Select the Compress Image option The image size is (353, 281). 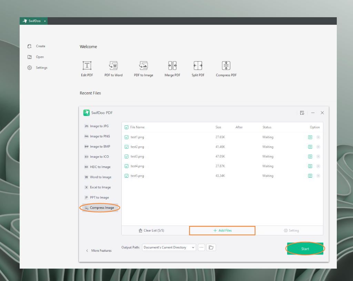point(100,208)
